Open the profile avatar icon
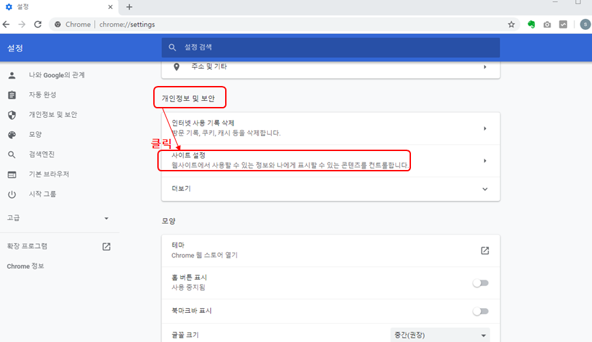 (x=585, y=24)
